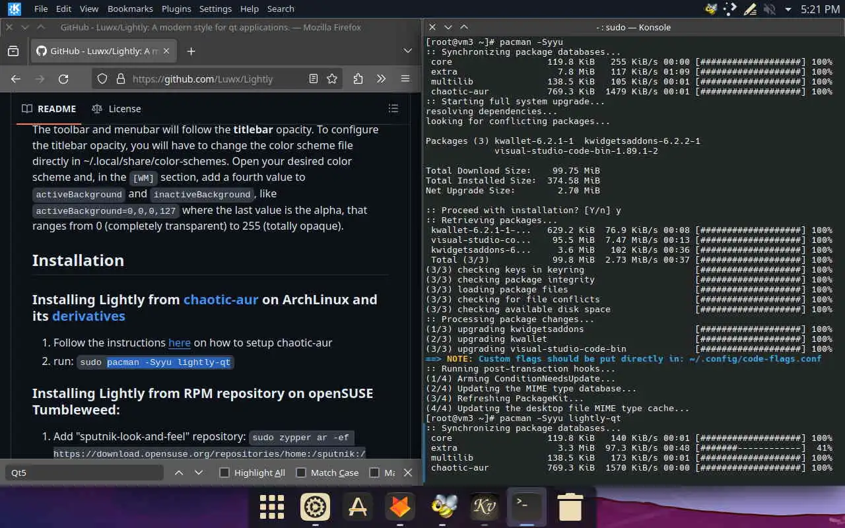Viewport: 845px width, 528px height.
Task: Open View menu in top panel
Action: point(88,9)
